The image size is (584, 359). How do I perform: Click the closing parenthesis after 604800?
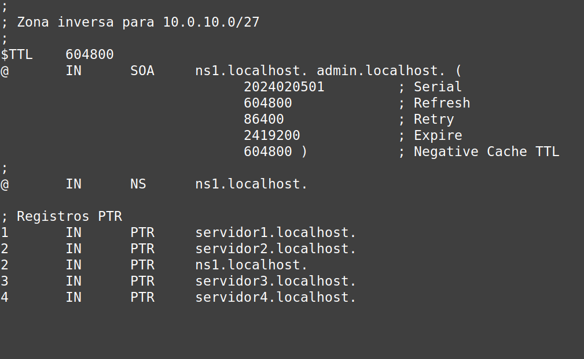coord(304,152)
